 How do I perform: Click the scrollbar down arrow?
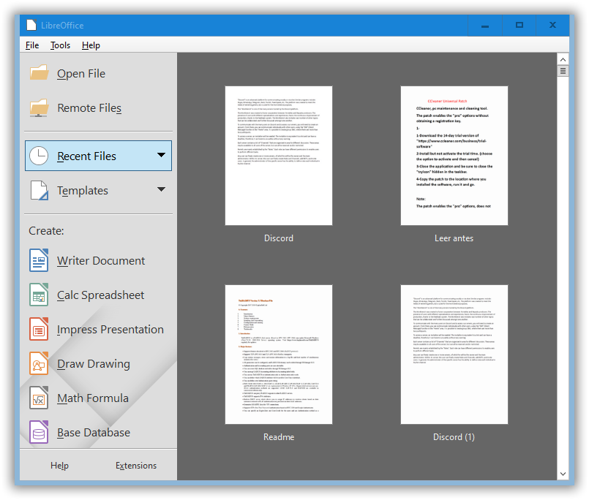(563, 474)
